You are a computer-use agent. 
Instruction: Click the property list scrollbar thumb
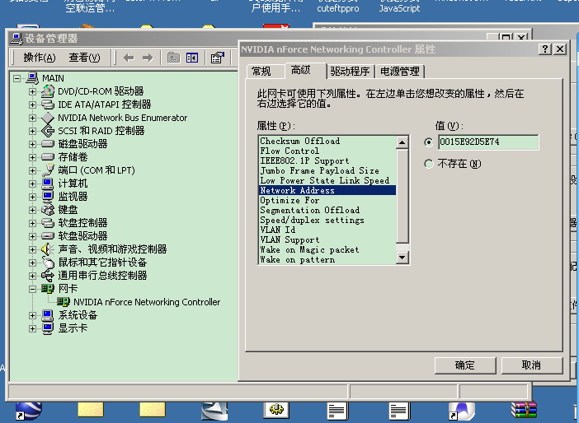pyautogui.click(x=402, y=196)
